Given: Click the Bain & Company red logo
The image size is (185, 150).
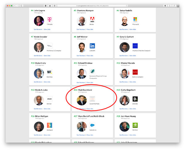Looking at the screenshot, I should tap(135, 72).
